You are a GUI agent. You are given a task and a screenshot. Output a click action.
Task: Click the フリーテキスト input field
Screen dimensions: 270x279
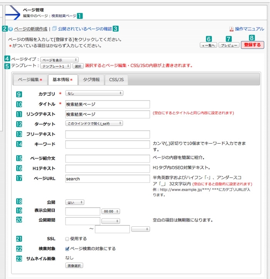click(108, 134)
